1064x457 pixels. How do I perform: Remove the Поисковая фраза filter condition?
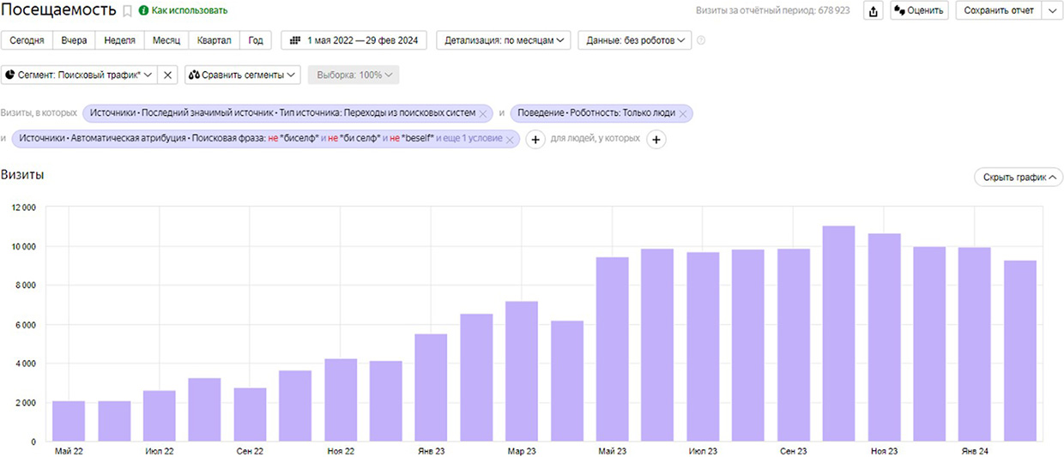coord(510,139)
